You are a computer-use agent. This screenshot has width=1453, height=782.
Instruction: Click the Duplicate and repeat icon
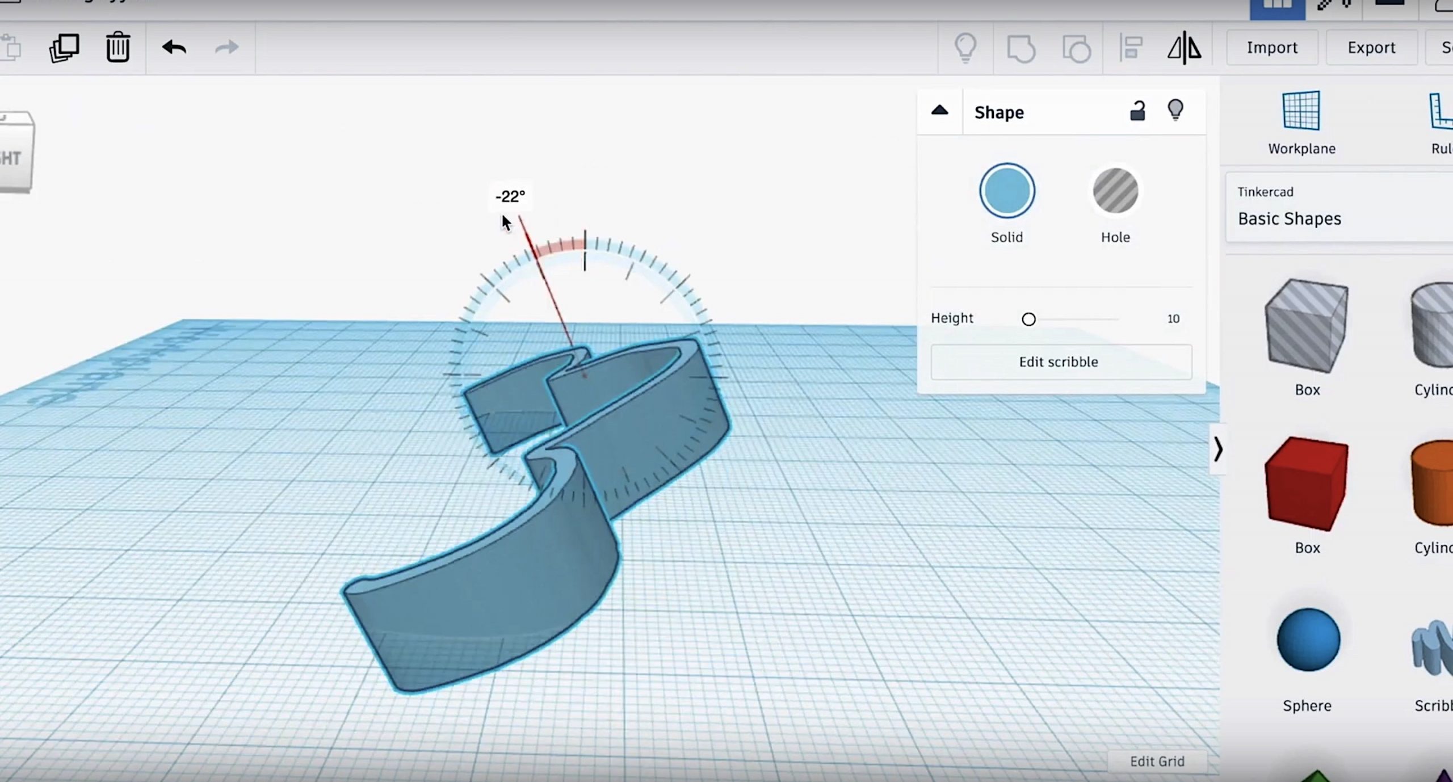click(64, 48)
